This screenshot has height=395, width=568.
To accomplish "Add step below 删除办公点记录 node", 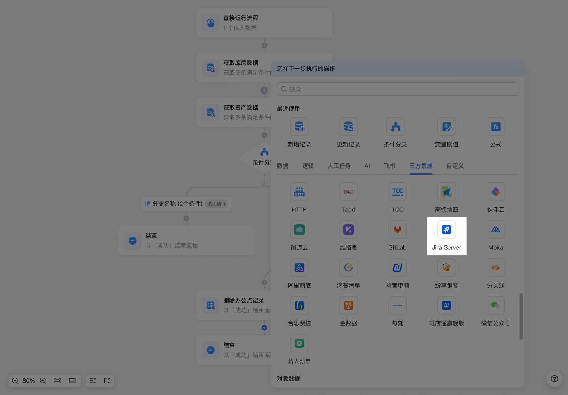I will (264, 328).
